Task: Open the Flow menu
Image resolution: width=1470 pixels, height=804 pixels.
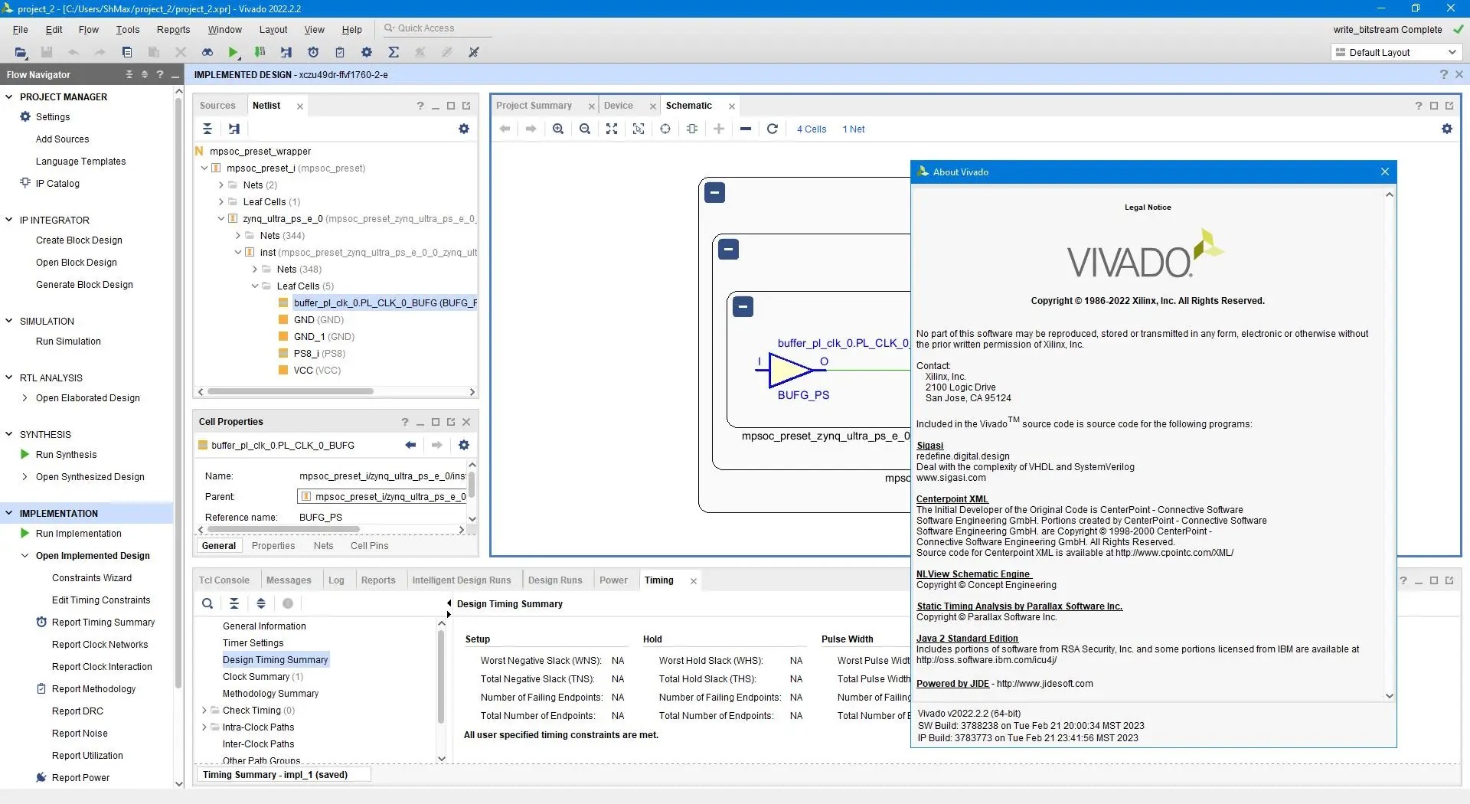Action: 89,29
